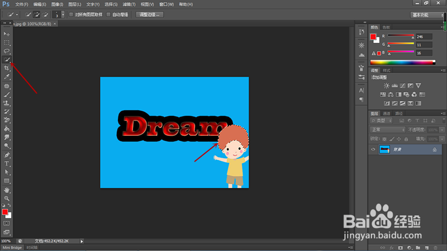This screenshot has width=447, height=251.
Task: Select the Rectangle shape tool
Action: tap(7, 181)
